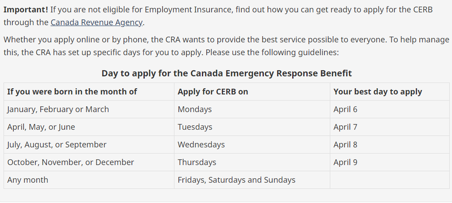Click the 'Any month' cell
Screen dimensions: 452x203
(x=89, y=180)
